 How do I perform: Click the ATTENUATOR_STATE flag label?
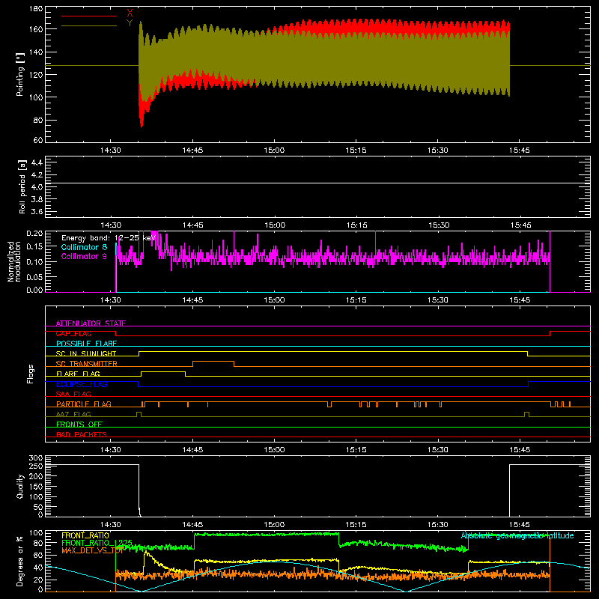point(91,323)
